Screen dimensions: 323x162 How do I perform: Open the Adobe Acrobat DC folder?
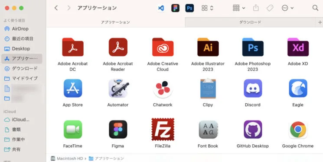pos(73,47)
